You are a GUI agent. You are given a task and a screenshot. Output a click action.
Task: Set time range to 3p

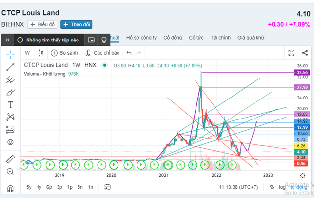click(59, 187)
